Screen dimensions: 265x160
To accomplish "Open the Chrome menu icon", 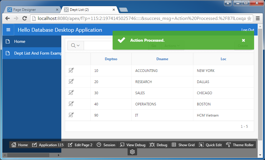I will 258,18.
